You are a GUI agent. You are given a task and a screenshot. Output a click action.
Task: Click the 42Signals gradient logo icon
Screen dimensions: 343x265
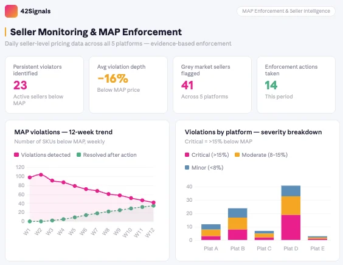click(11, 11)
